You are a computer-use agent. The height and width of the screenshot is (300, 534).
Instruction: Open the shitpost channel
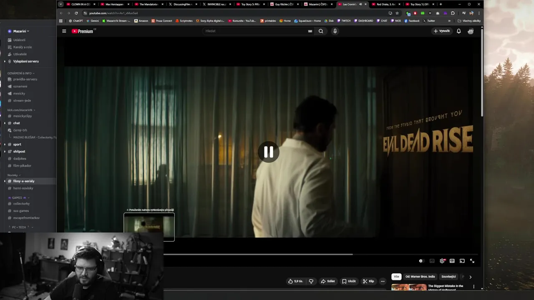coord(19,151)
